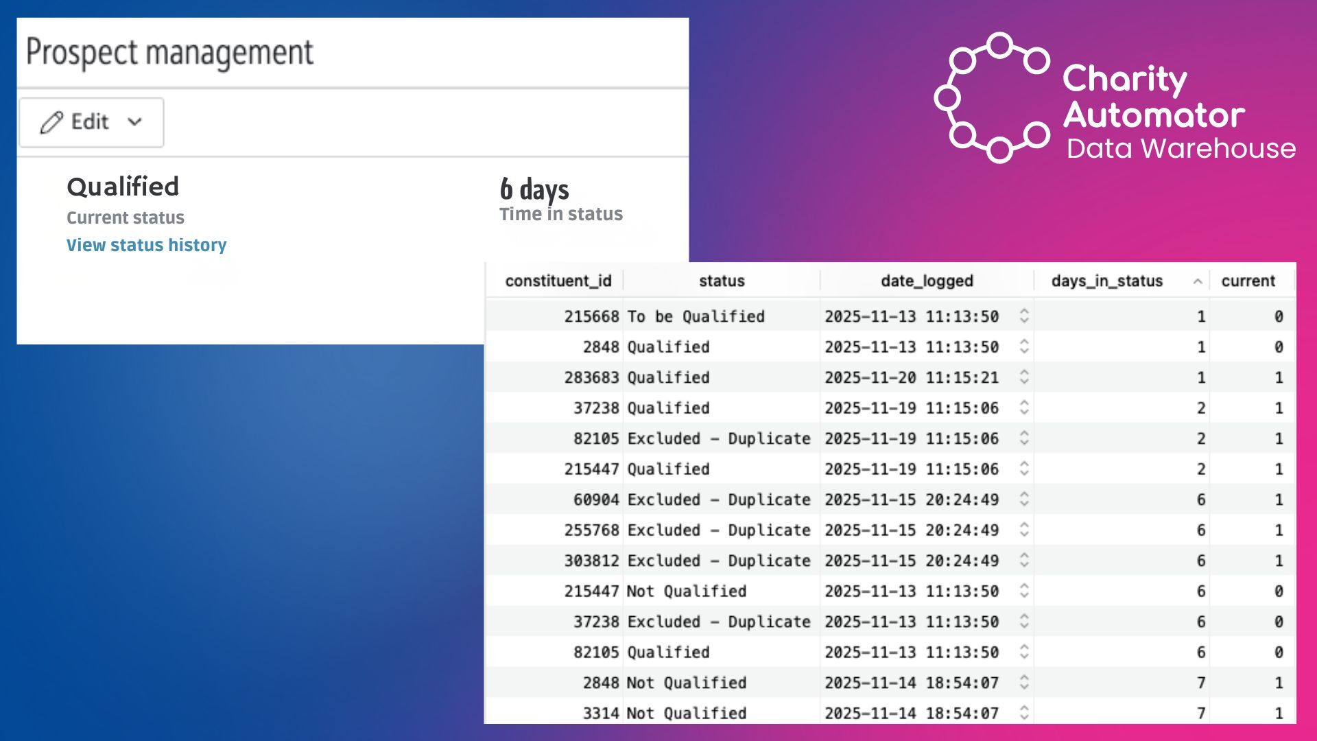Select Excluded - Duplicate status for 60904
The height and width of the screenshot is (741, 1317).
click(719, 499)
